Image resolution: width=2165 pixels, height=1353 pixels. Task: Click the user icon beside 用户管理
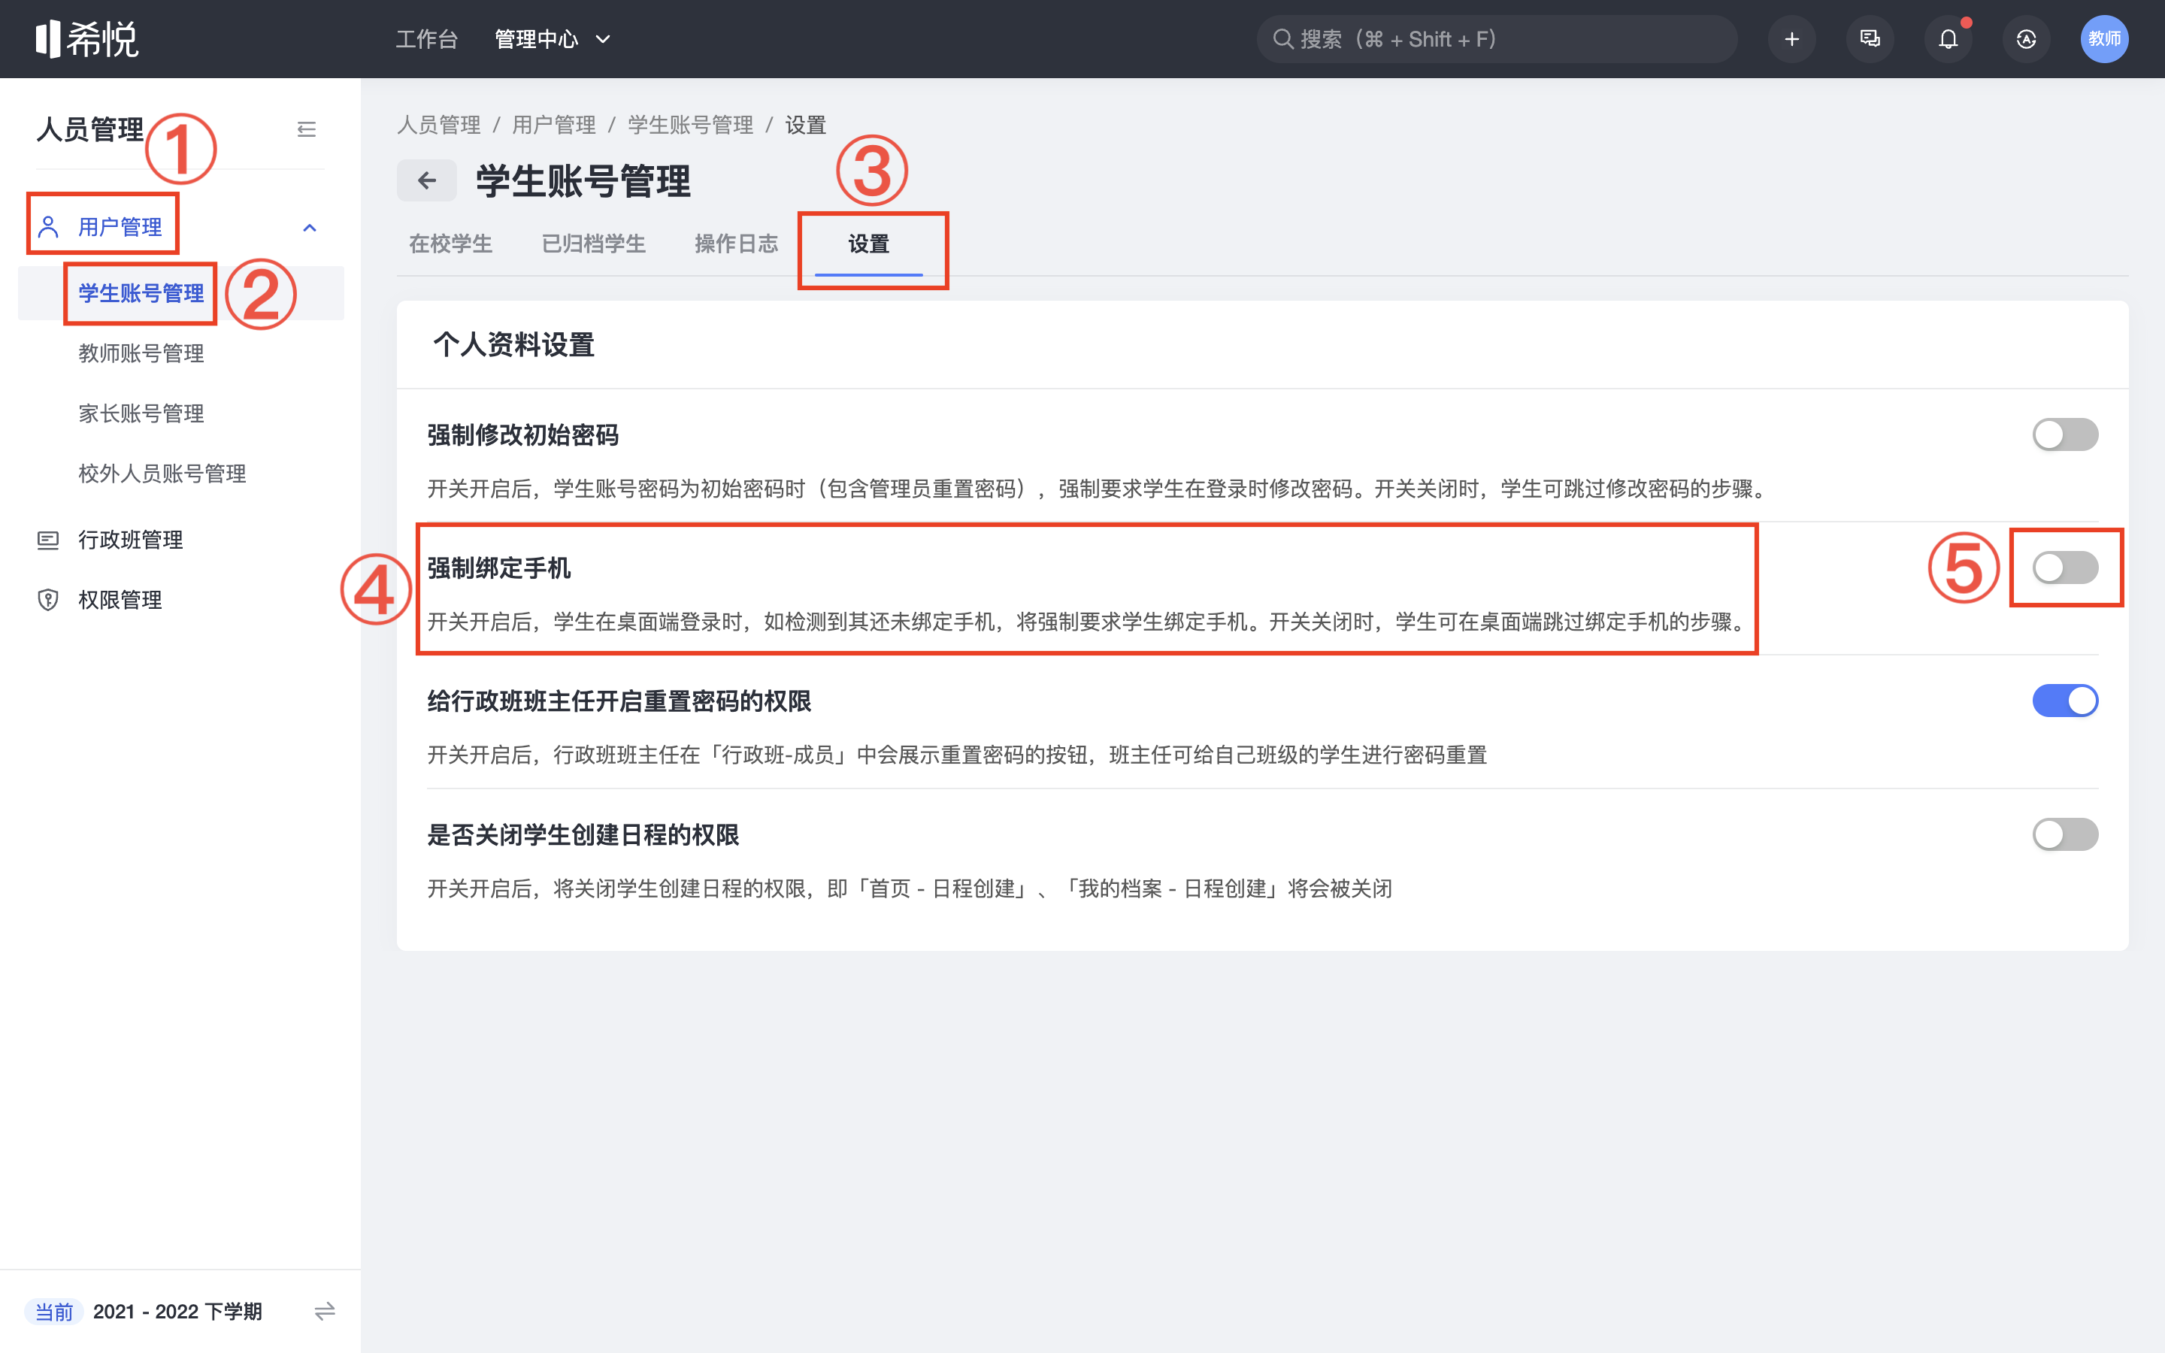coord(48,227)
